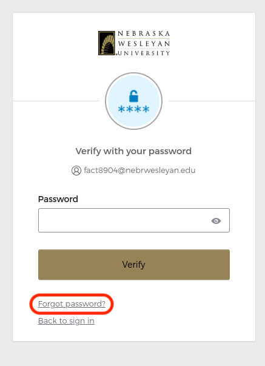
Task: Click the NEBRASKA word in the logo
Action: 144,34
